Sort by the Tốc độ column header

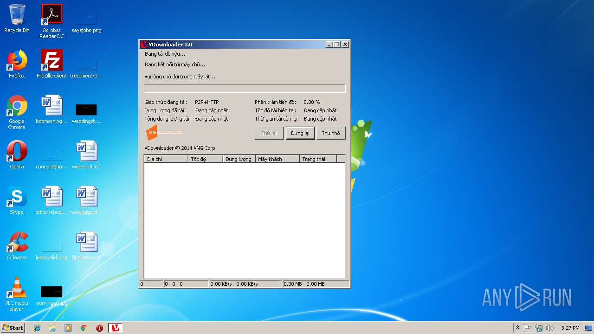205,159
